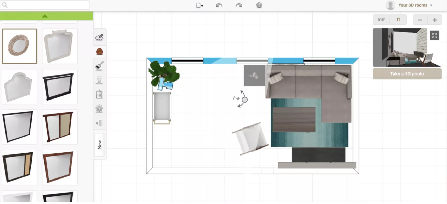
Task: Undo the last action
Action: (219, 5)
